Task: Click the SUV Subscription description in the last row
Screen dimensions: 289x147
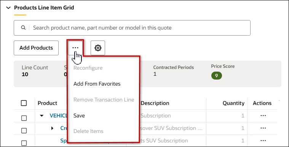Action: [164, 141]
